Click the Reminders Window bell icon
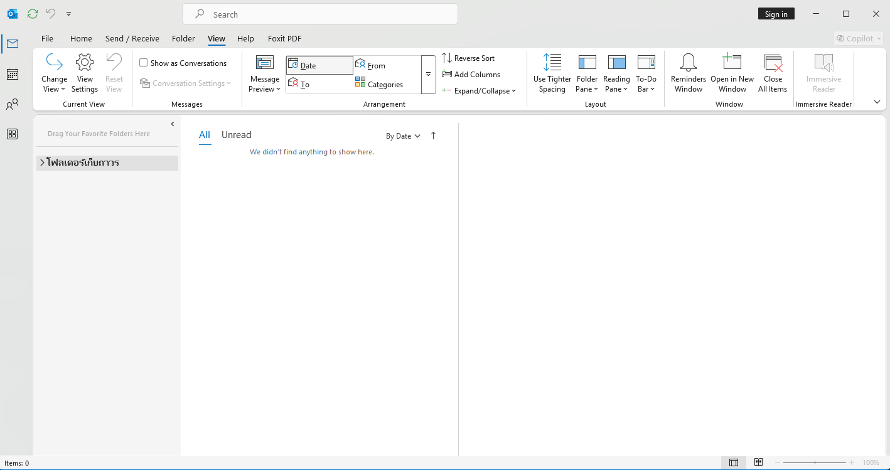 (x=688, y=63)
